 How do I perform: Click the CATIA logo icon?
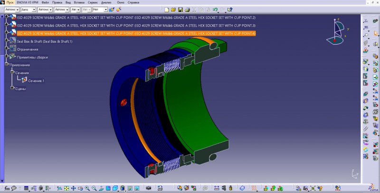click(373, 188)
